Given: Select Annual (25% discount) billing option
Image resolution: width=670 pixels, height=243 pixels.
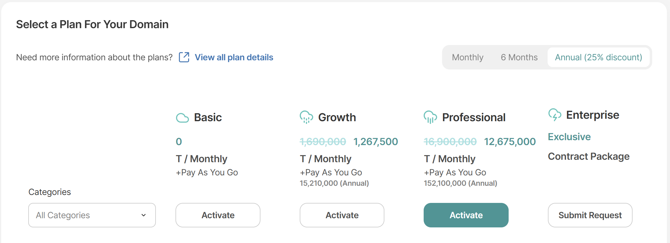Looking at the screenshot, I should [x=598, y=57].
